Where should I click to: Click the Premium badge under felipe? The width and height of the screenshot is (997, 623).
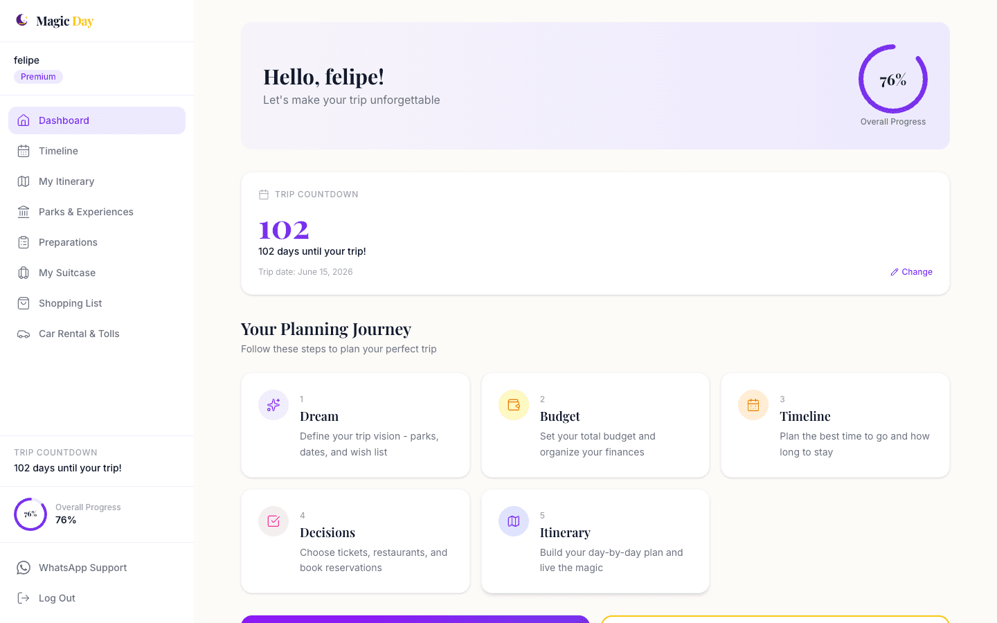click(x=38, y=77)
